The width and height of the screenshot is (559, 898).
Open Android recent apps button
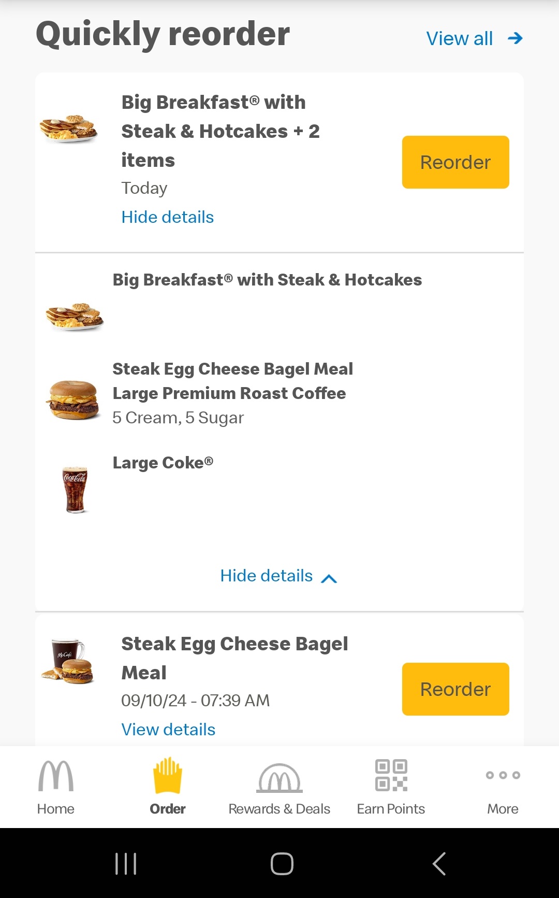point(126,863)
